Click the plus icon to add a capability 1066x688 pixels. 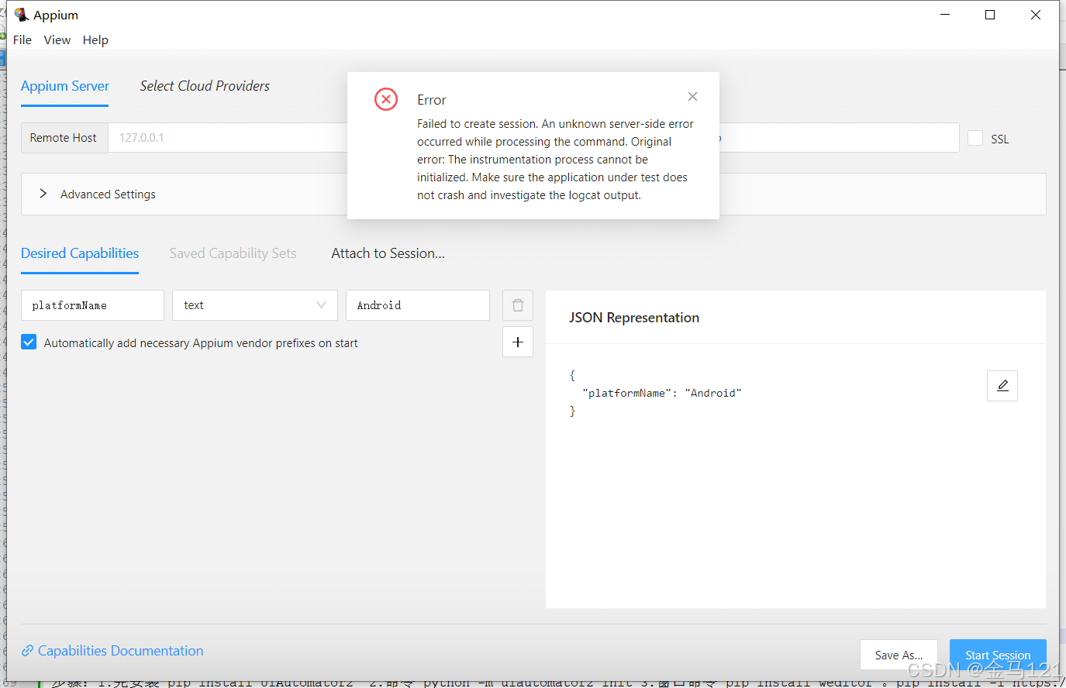pos(517,342)
